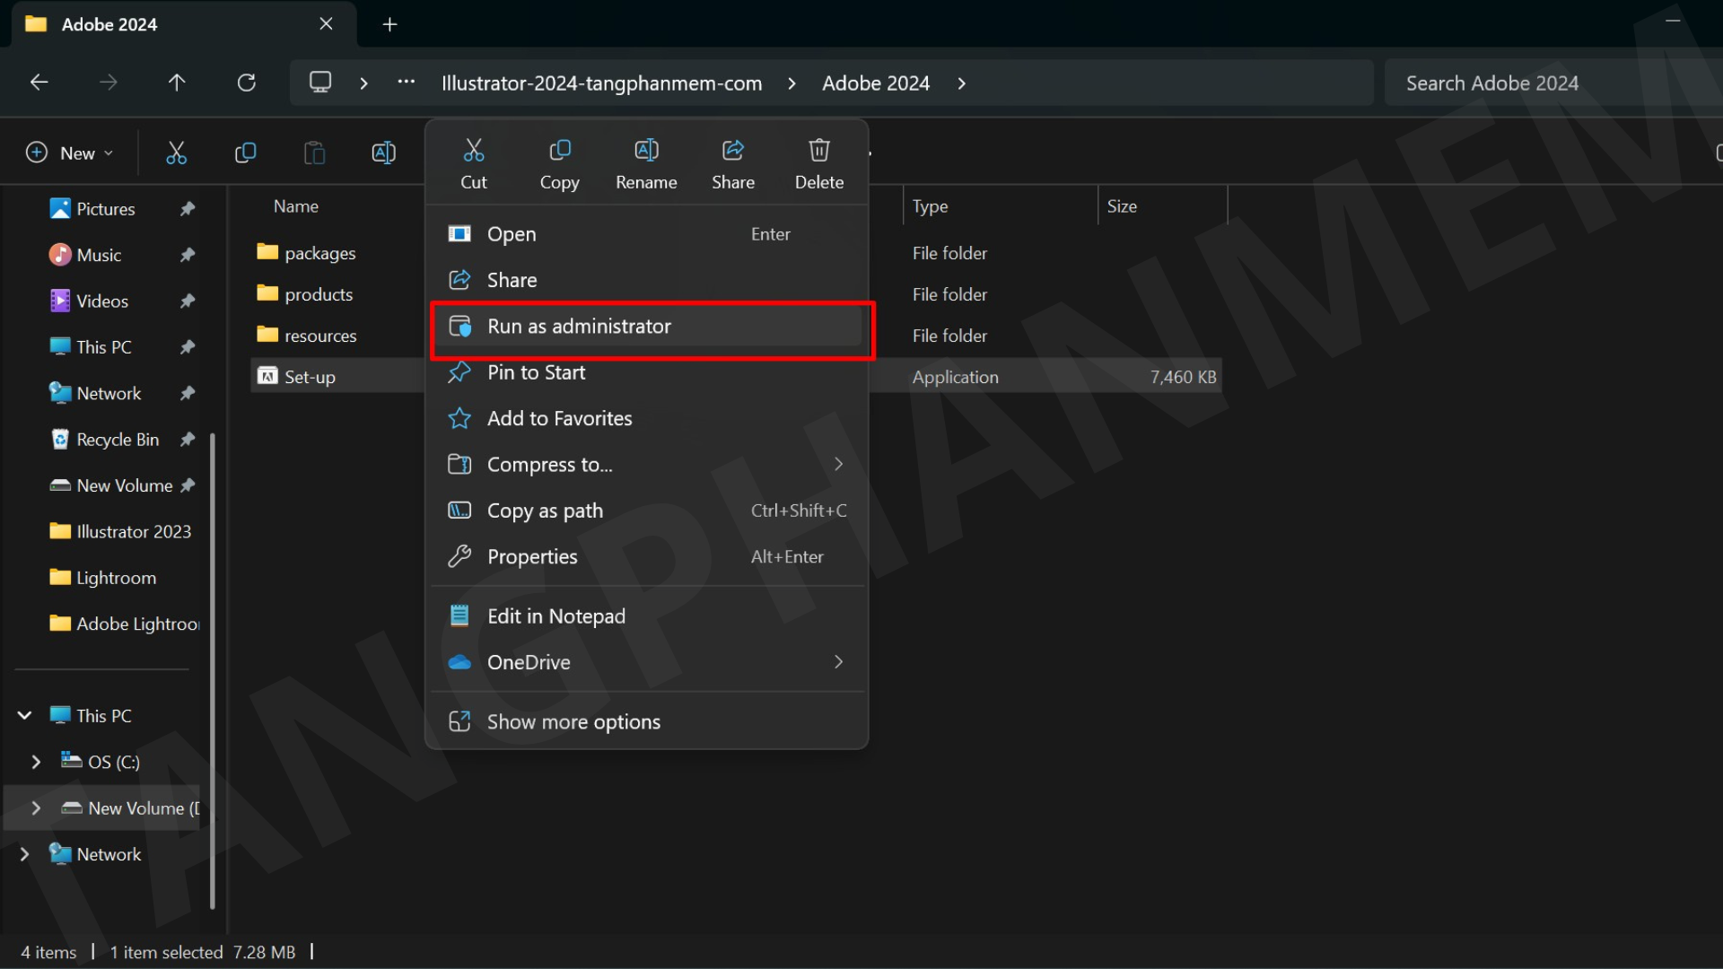This screenshot has width=1723, height=969.
Task: Sort by Size column header
Action: 1122,206
